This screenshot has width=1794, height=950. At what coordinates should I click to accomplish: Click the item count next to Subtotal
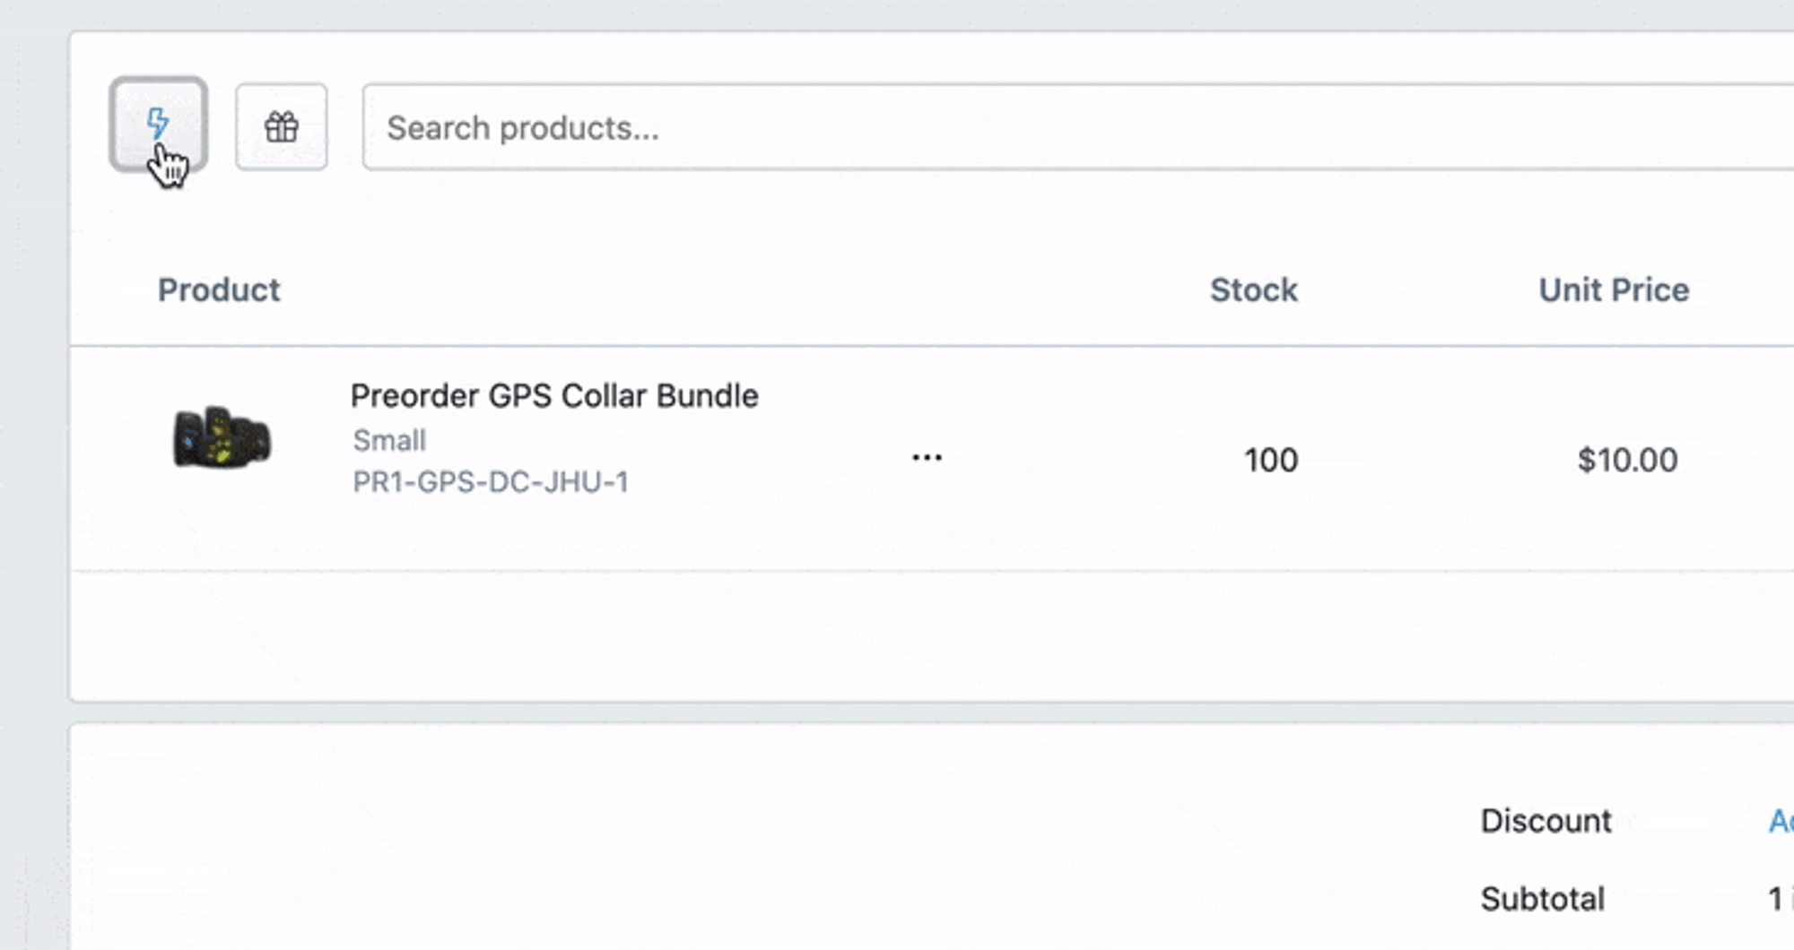[x=1776, y=899]
